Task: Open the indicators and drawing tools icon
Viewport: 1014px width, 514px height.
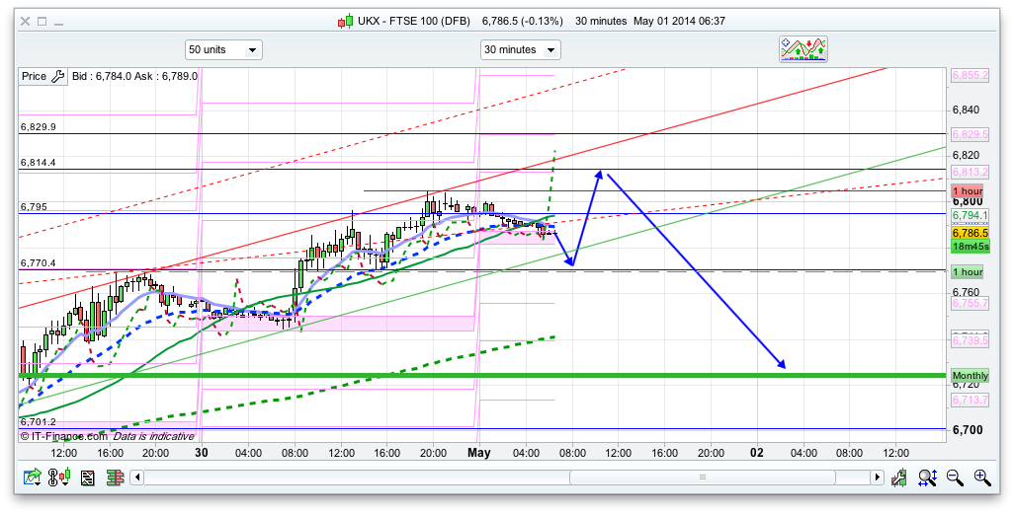Action: [803, 49]
